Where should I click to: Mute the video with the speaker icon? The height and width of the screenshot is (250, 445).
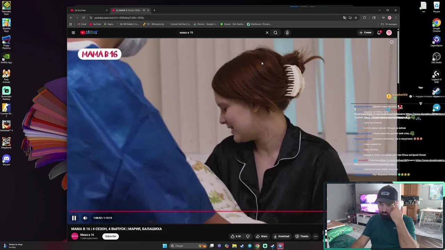[x=85, y=218]
